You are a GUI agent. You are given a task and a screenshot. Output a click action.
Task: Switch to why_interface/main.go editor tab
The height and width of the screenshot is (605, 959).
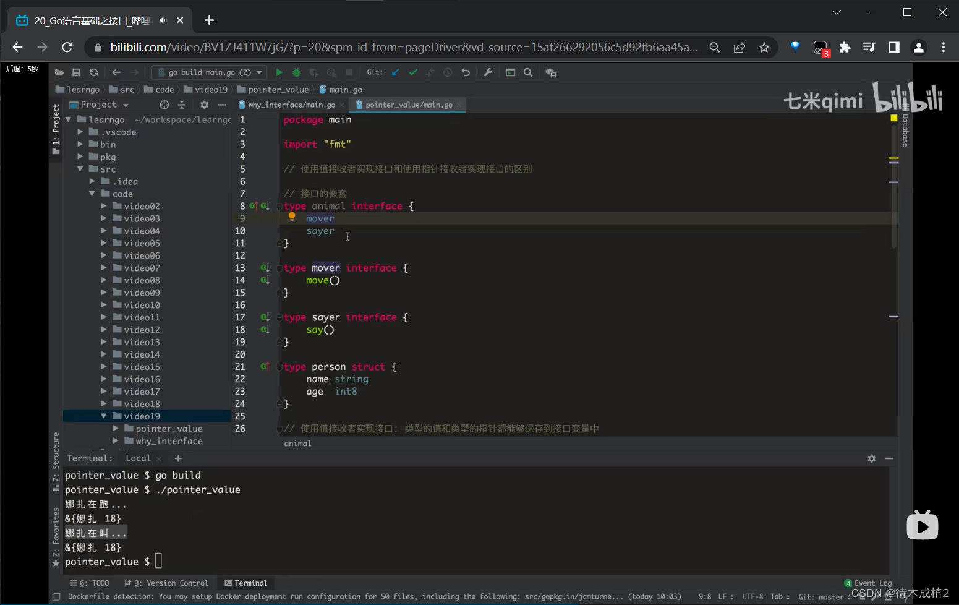[x=291, y=105]
